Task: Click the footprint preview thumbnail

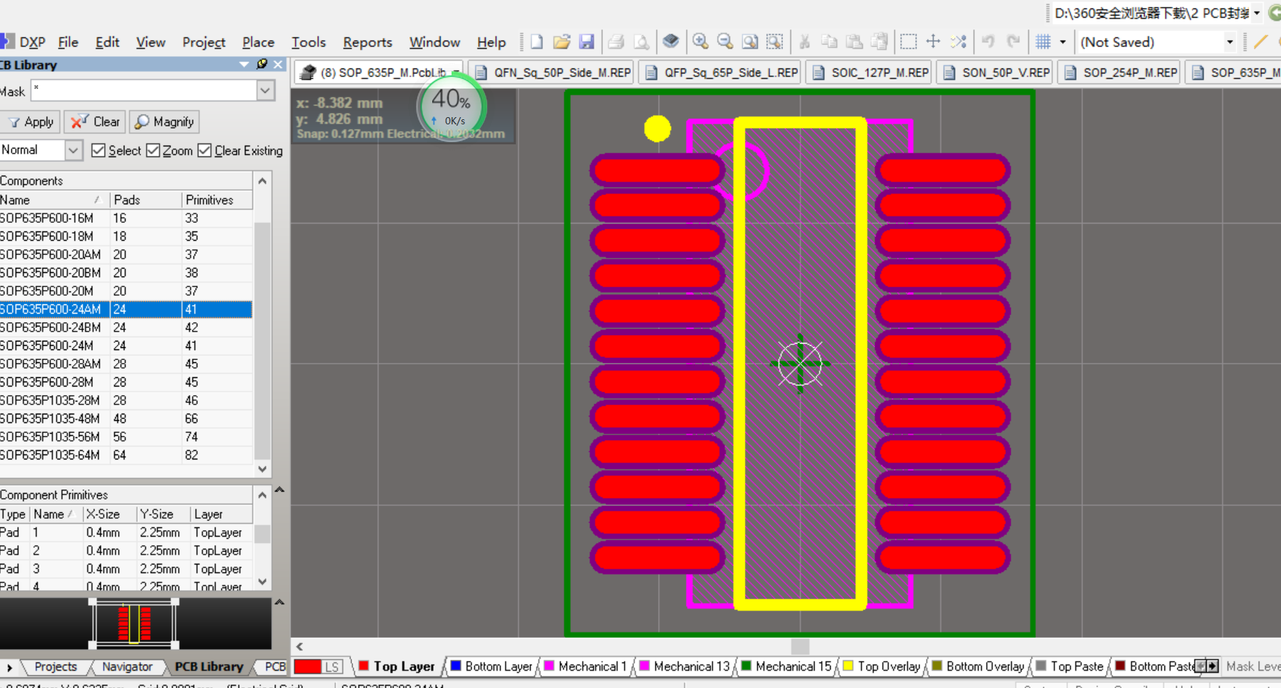Action: coord(134,623)
